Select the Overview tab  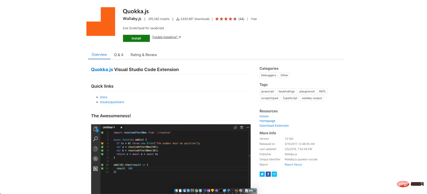point(99,55)
